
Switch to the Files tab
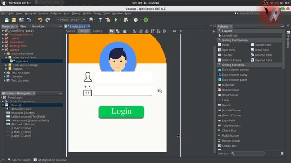point(23,26)
